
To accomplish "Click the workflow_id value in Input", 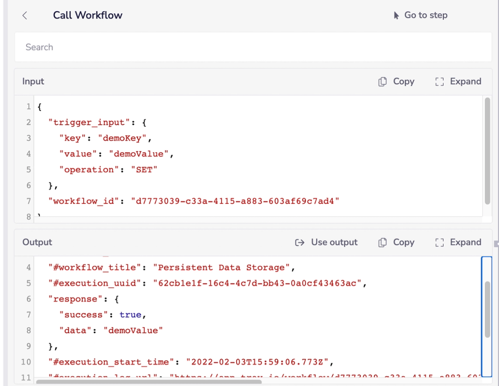I will 235,201.
